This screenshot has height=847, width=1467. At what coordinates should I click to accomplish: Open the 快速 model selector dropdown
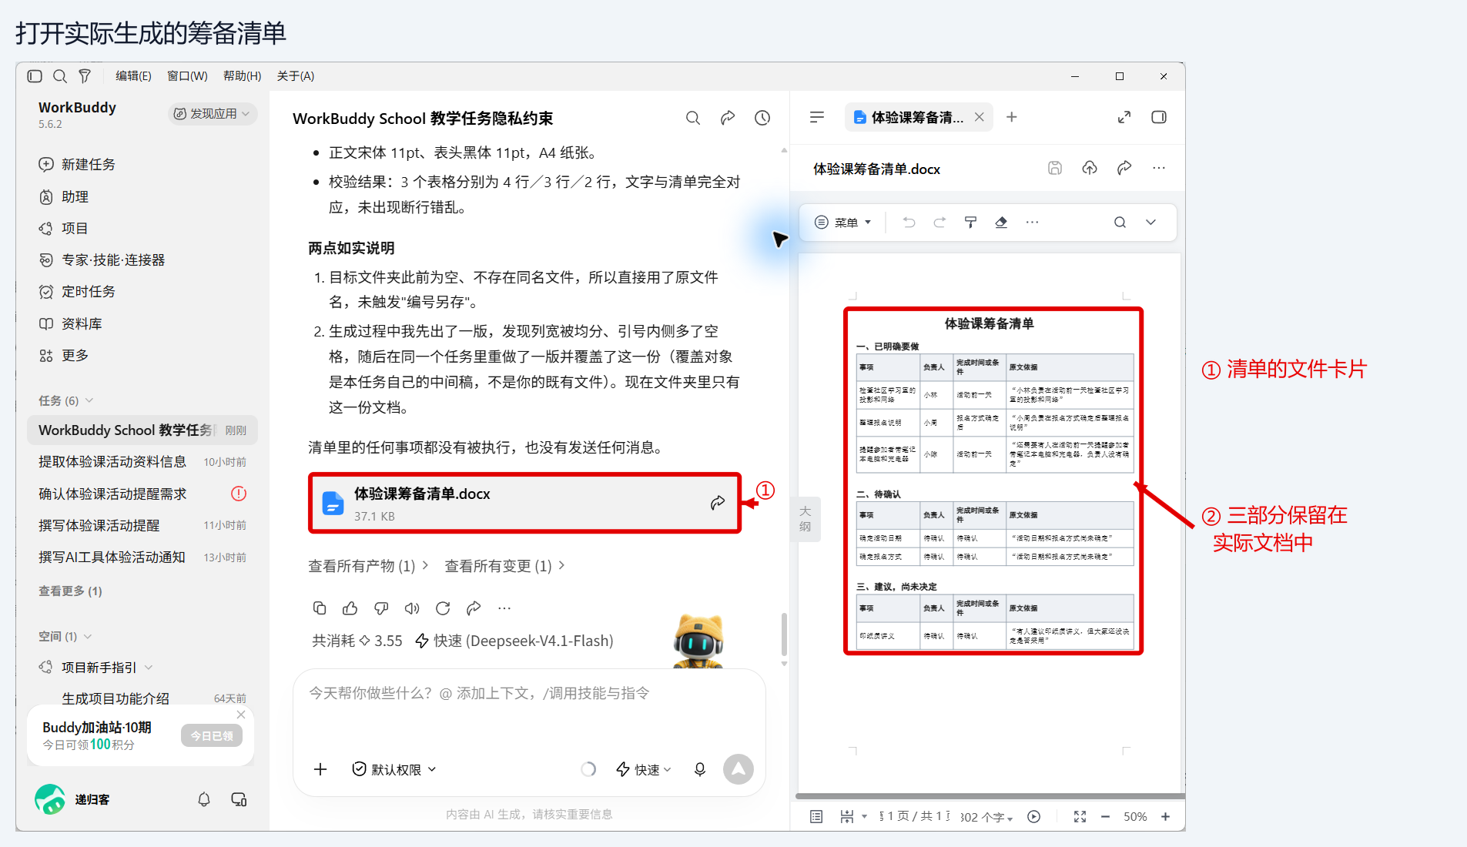[x=644, y=769]
